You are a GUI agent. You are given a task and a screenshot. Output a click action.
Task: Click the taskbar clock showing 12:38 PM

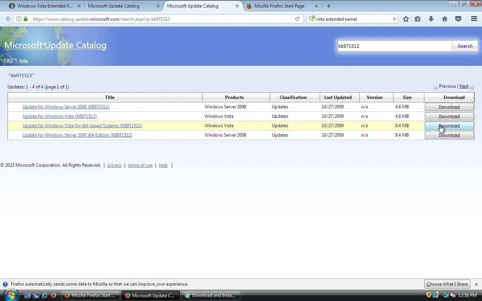468,295
